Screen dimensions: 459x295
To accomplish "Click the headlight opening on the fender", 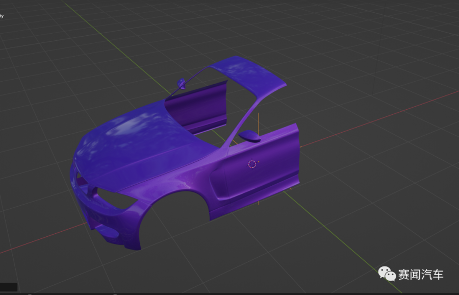I will point(113,198).
